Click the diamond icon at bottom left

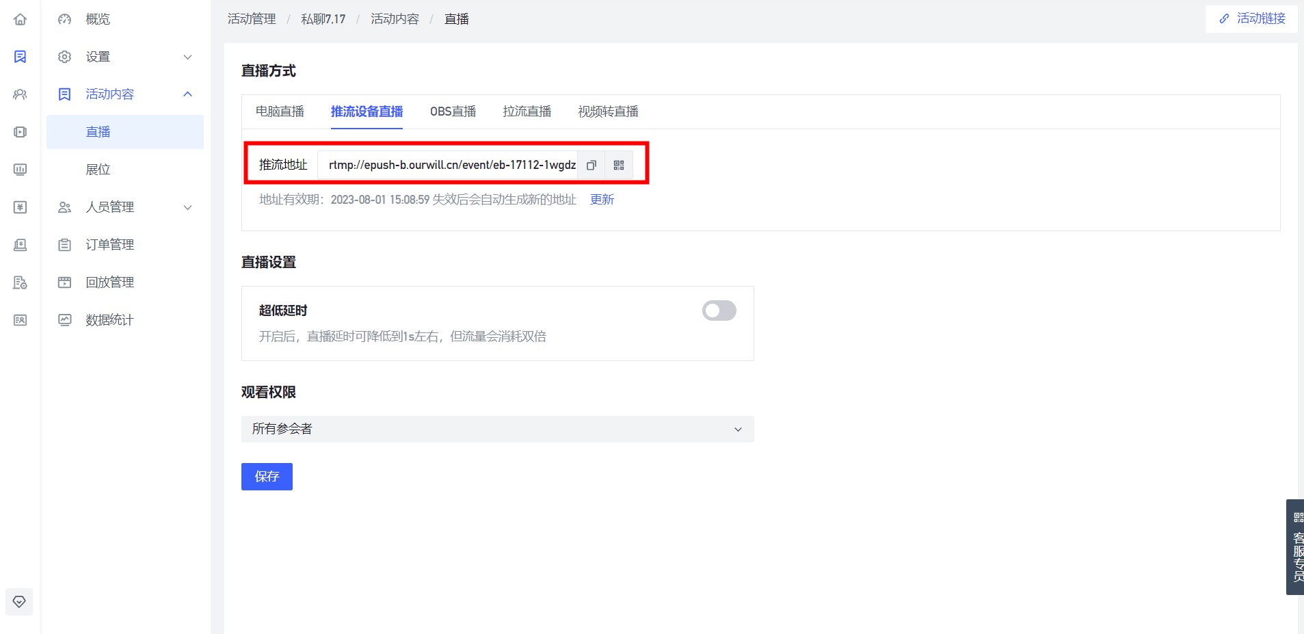coord(19,602)
